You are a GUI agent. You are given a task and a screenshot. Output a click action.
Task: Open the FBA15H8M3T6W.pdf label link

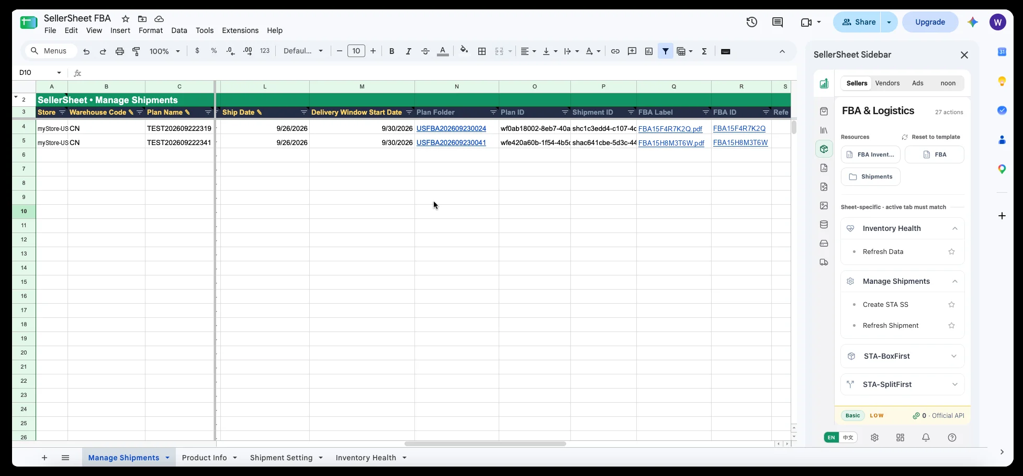[x=671, y=143]
